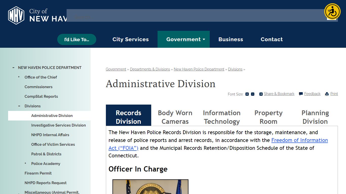Open the Government dropdown menu
Image resolution: width=346 pixels, height=194 pixels.
tap(184, 39)
